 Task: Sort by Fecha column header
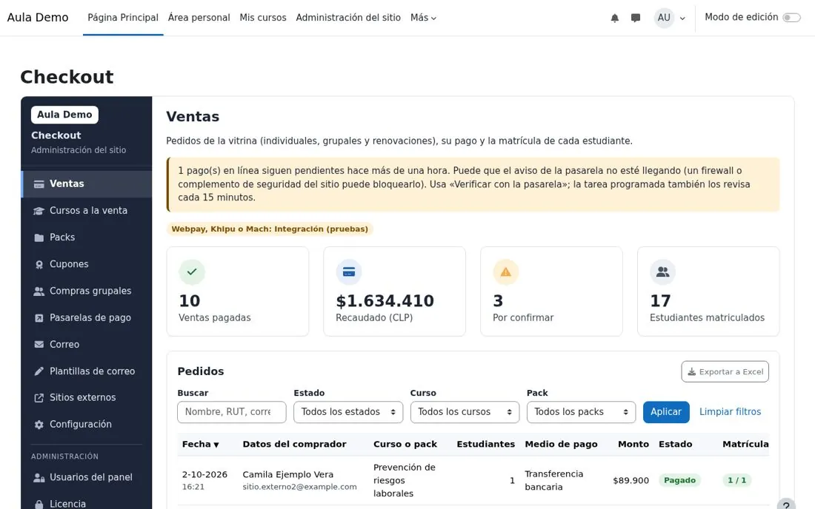[201, 444]
